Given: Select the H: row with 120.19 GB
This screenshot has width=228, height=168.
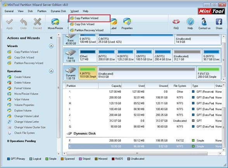Looking at the screenshot, I should pyautogui.click(x=145, y=103).
